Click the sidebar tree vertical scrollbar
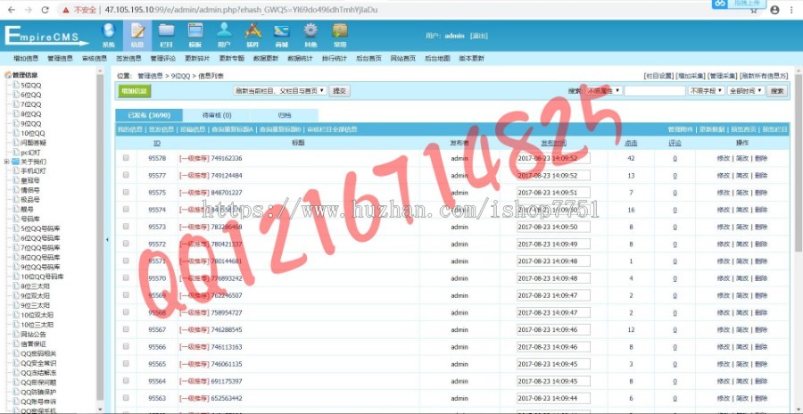Screen dimensions: 803x414 [x=100, y=238]
